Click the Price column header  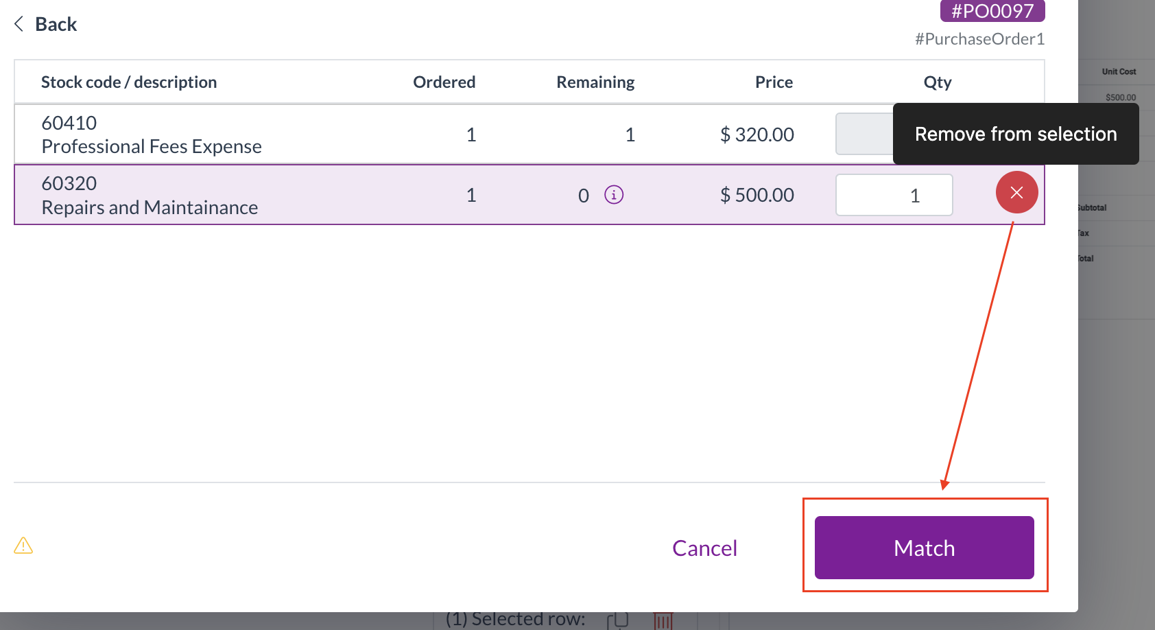[774, 82]
